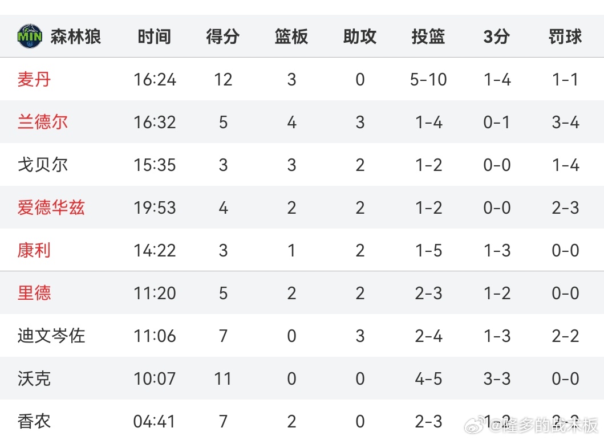Open player 爱德华兹 profile link
This screenshot has height=440, width=604.
click(51, 207)
